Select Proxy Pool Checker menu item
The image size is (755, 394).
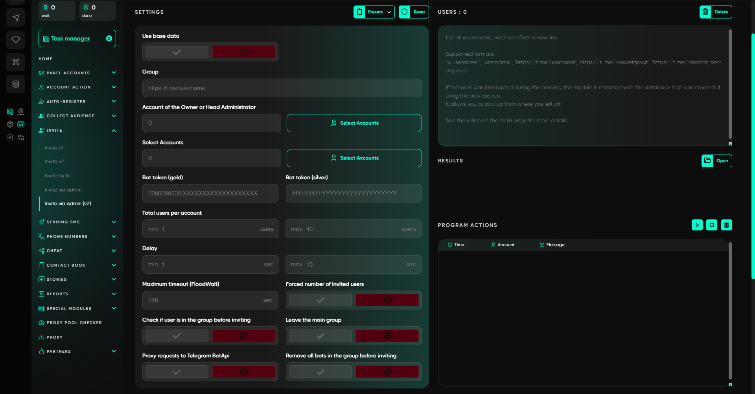click(74, 322)
